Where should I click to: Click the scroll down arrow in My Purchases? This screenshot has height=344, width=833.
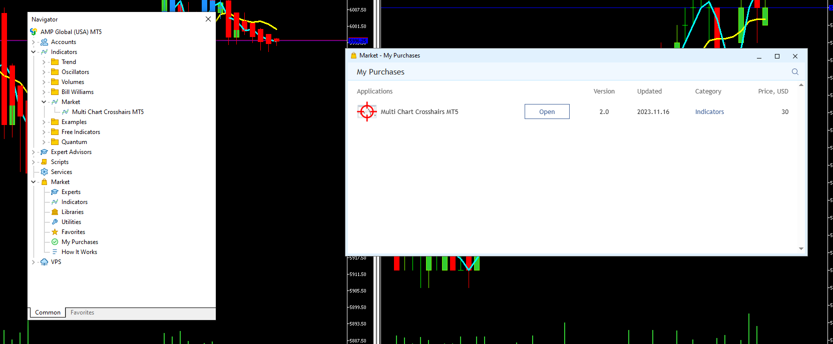801,248
